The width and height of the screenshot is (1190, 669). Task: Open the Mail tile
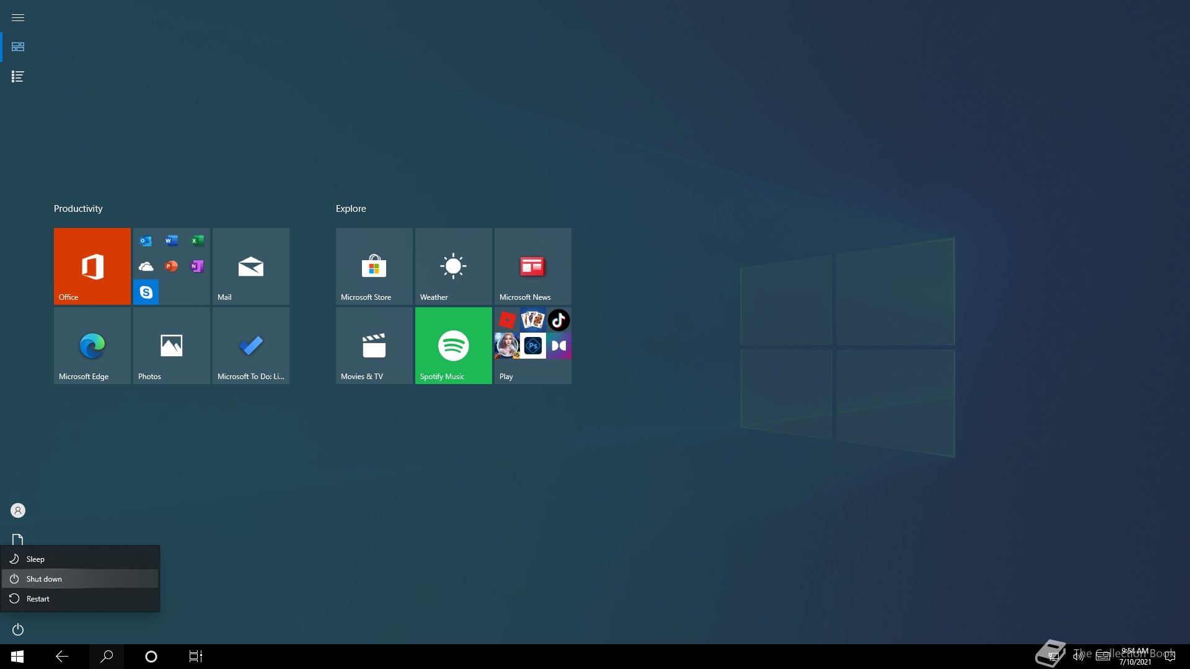[250, 266]
